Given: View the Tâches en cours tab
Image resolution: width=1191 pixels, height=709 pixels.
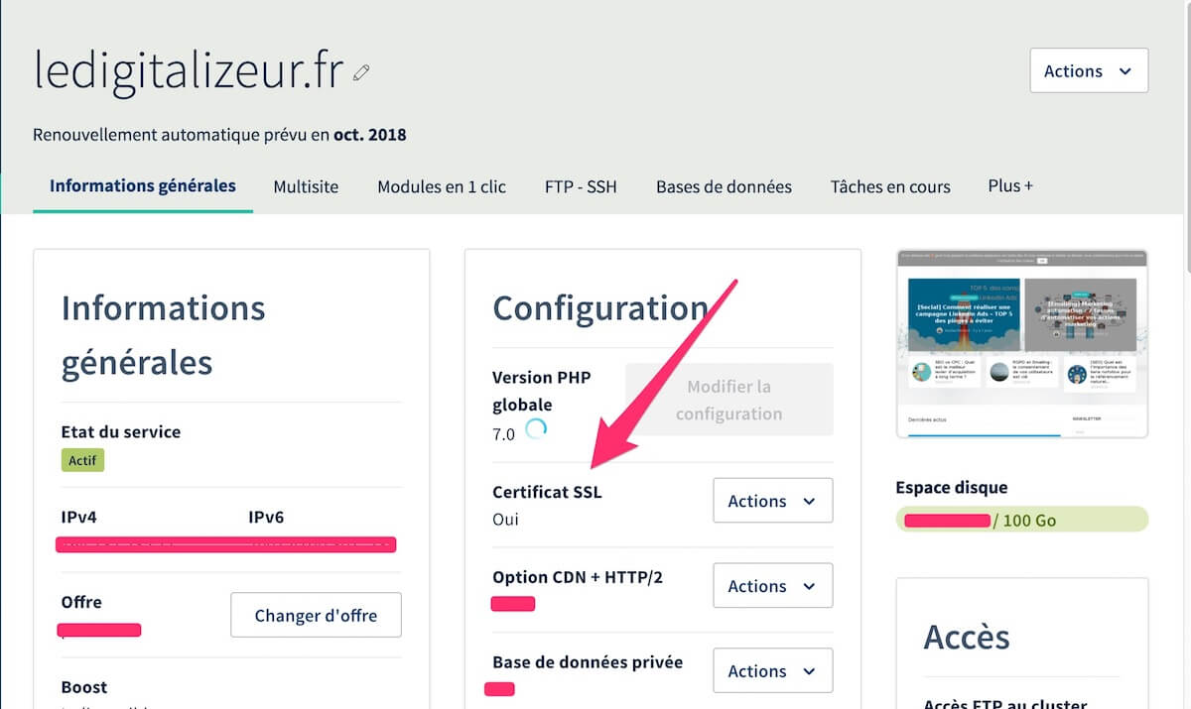Looking at the screenshot, I should 889,185.
